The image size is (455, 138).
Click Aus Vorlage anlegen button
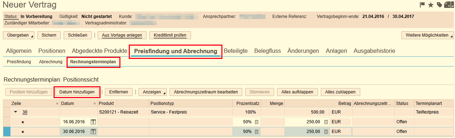pos(122,35)
